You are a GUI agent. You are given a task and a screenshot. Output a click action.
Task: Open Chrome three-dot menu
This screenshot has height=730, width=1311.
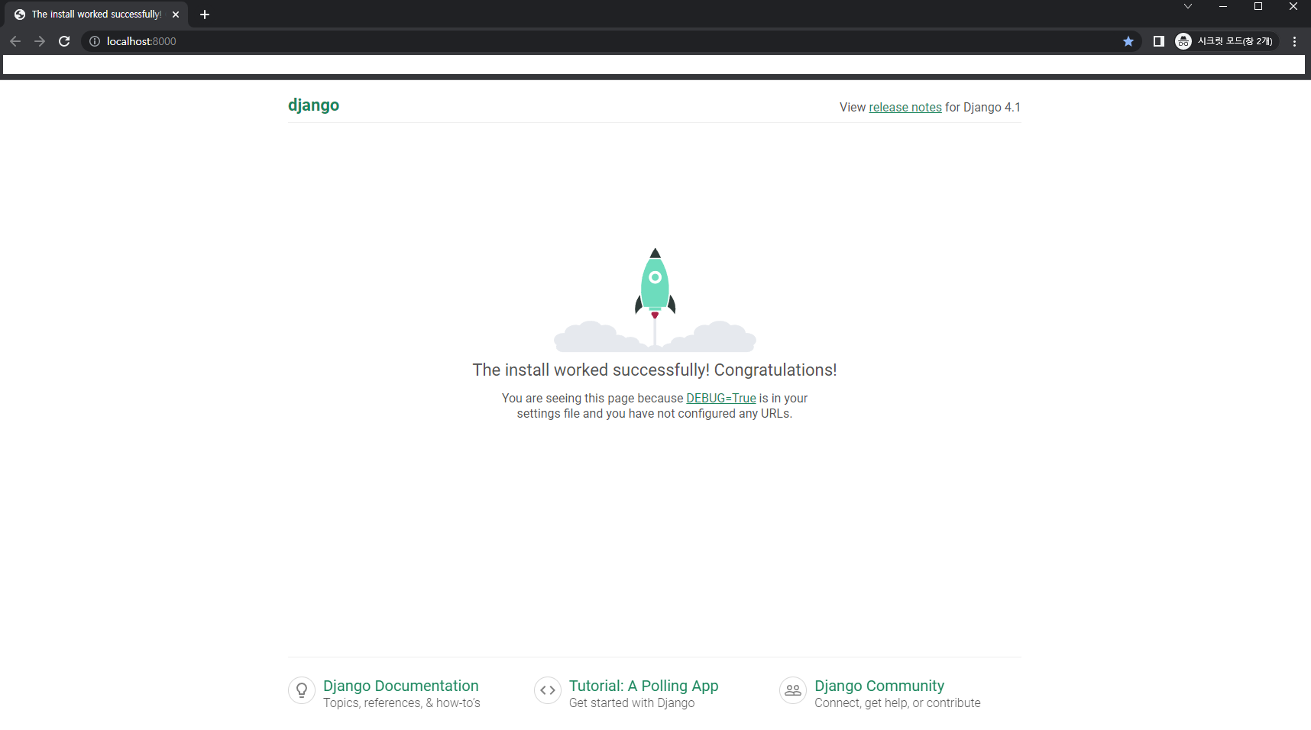(x=1294, y=41)
